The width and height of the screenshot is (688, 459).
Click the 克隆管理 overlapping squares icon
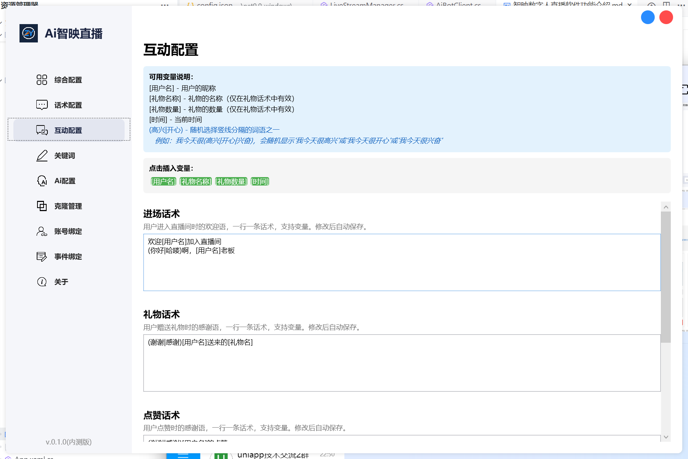[x=42, y=206]
